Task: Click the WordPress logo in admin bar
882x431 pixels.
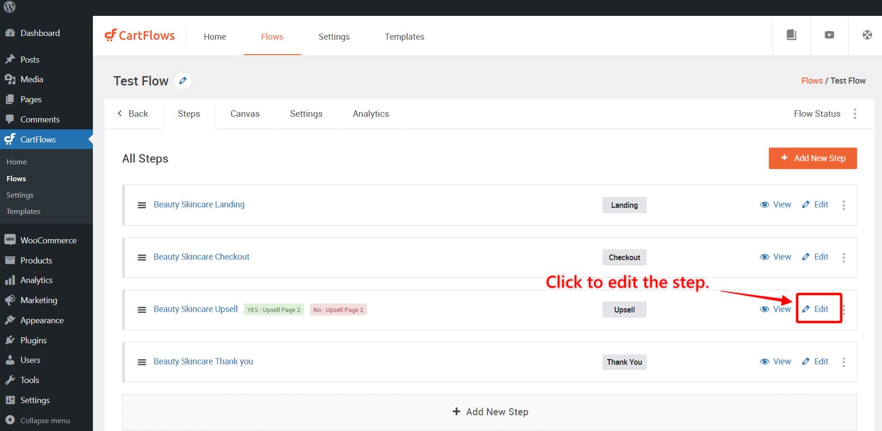Action: [9, 7]
